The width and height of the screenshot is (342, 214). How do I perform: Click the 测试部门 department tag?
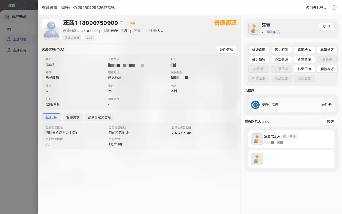(273, 32)
